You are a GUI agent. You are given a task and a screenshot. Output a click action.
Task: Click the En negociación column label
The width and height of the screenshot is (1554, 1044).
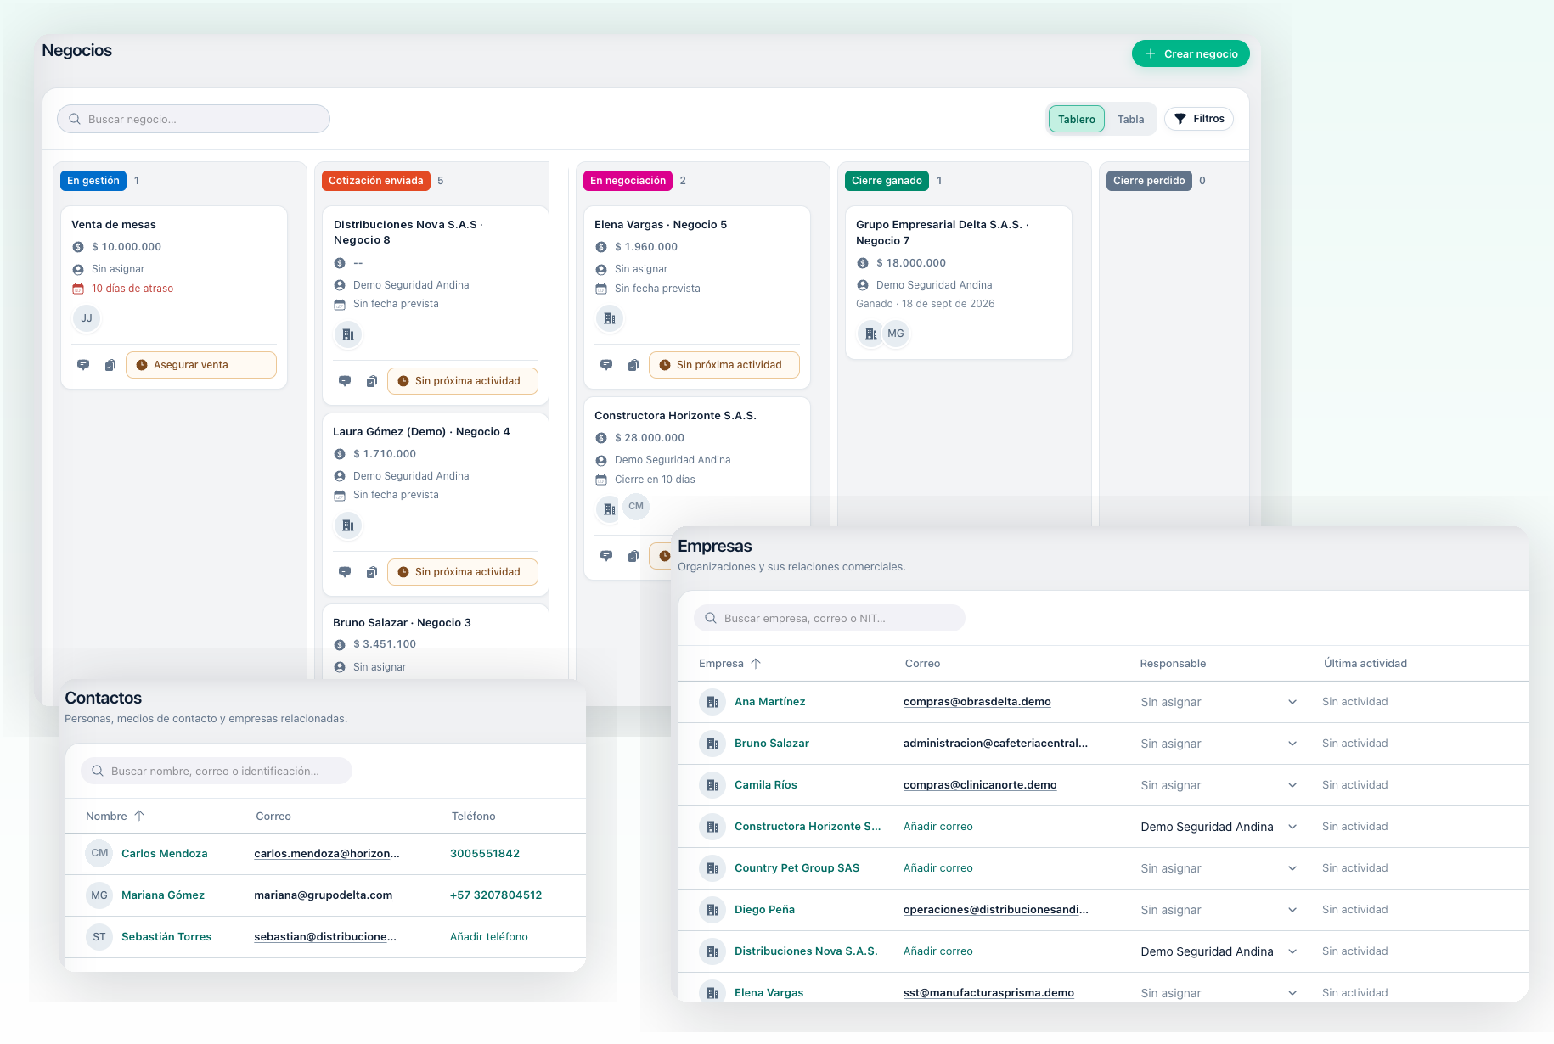(x=628, y=181)
